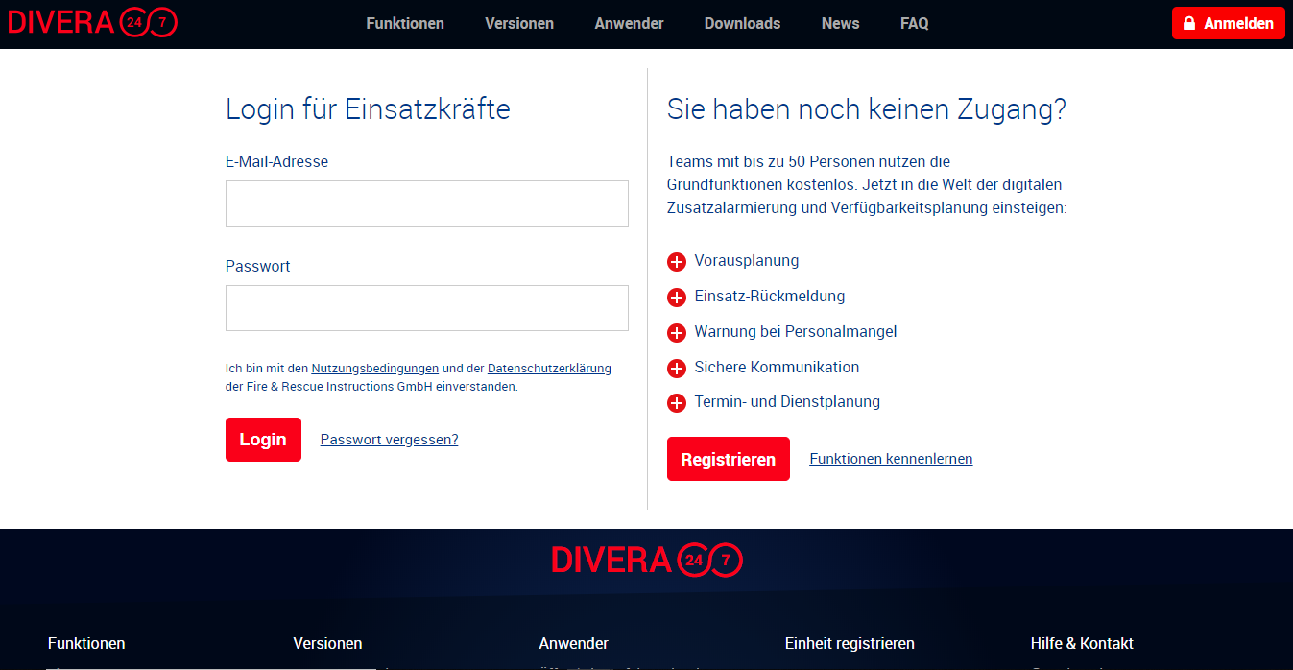Focus the Passwort input field
Viewport: 1293px width, 670px height.
[x=427, y=308]
